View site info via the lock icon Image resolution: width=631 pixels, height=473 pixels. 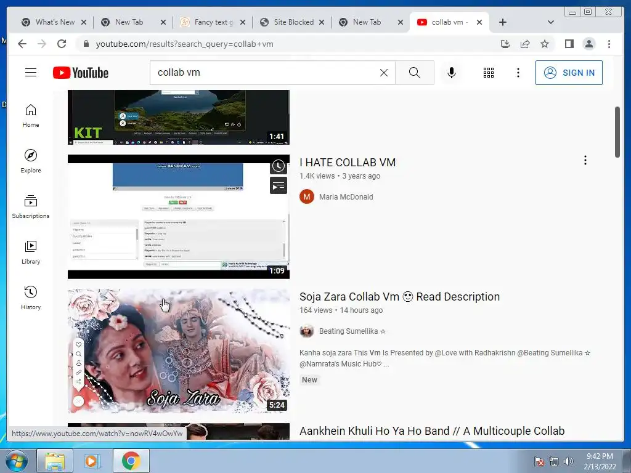(x=86, y=44)
